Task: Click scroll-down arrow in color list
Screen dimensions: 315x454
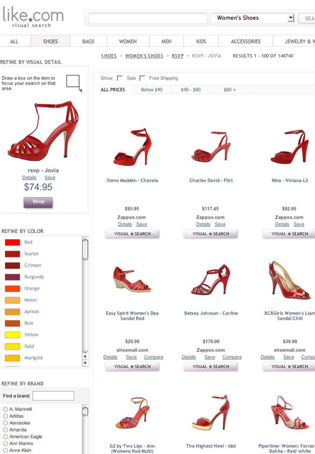Action: coord(85,363)
